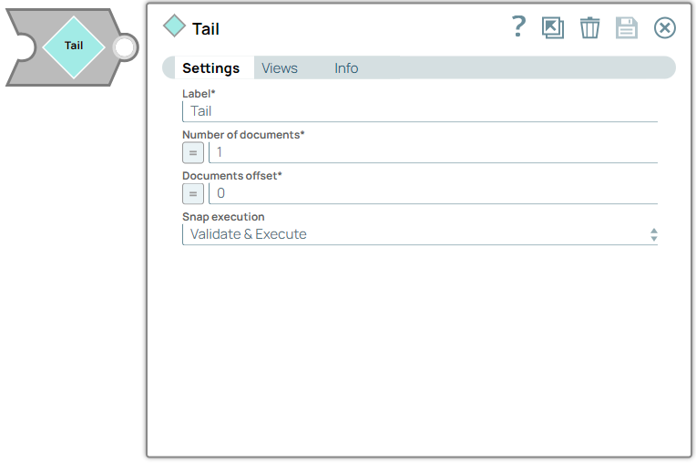
Task: Switch to the Views tab
Action: point(280,68)
